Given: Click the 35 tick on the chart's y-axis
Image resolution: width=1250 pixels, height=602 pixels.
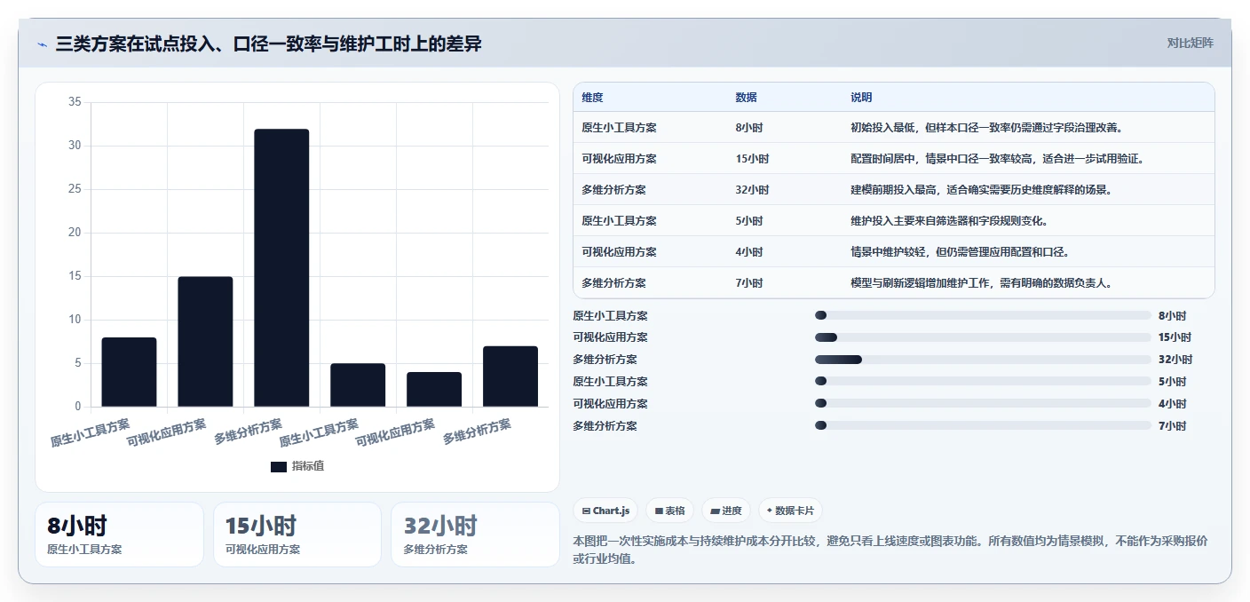Looking at the screenshot, I should tap(75, 103).
